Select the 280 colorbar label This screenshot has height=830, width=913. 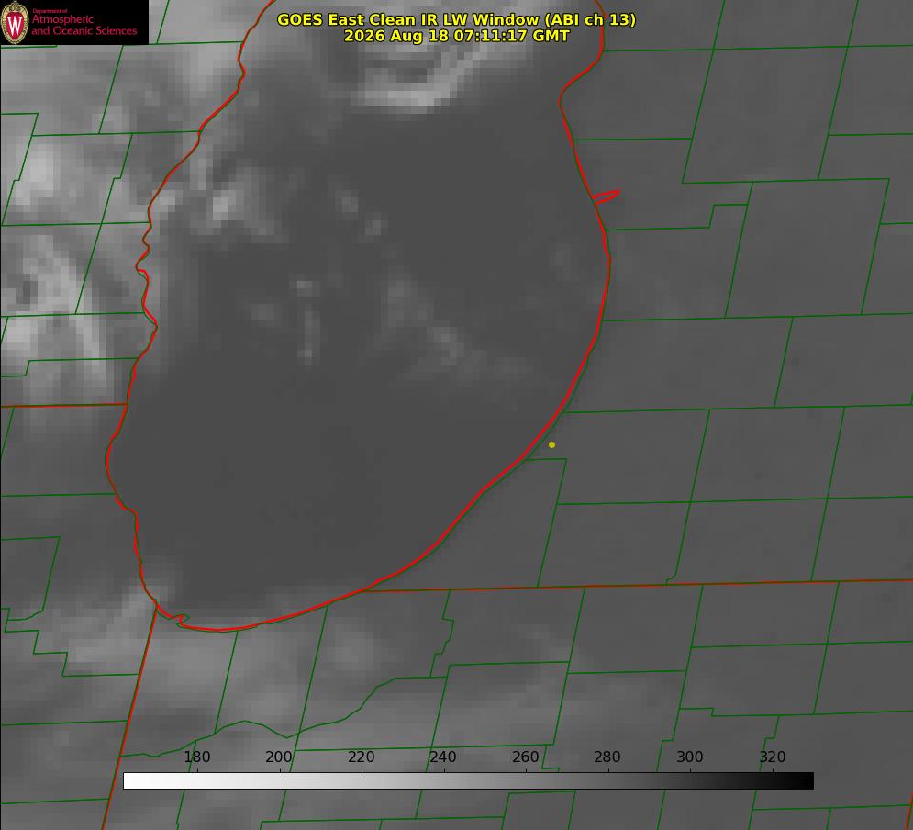click(x=607, y=757)
